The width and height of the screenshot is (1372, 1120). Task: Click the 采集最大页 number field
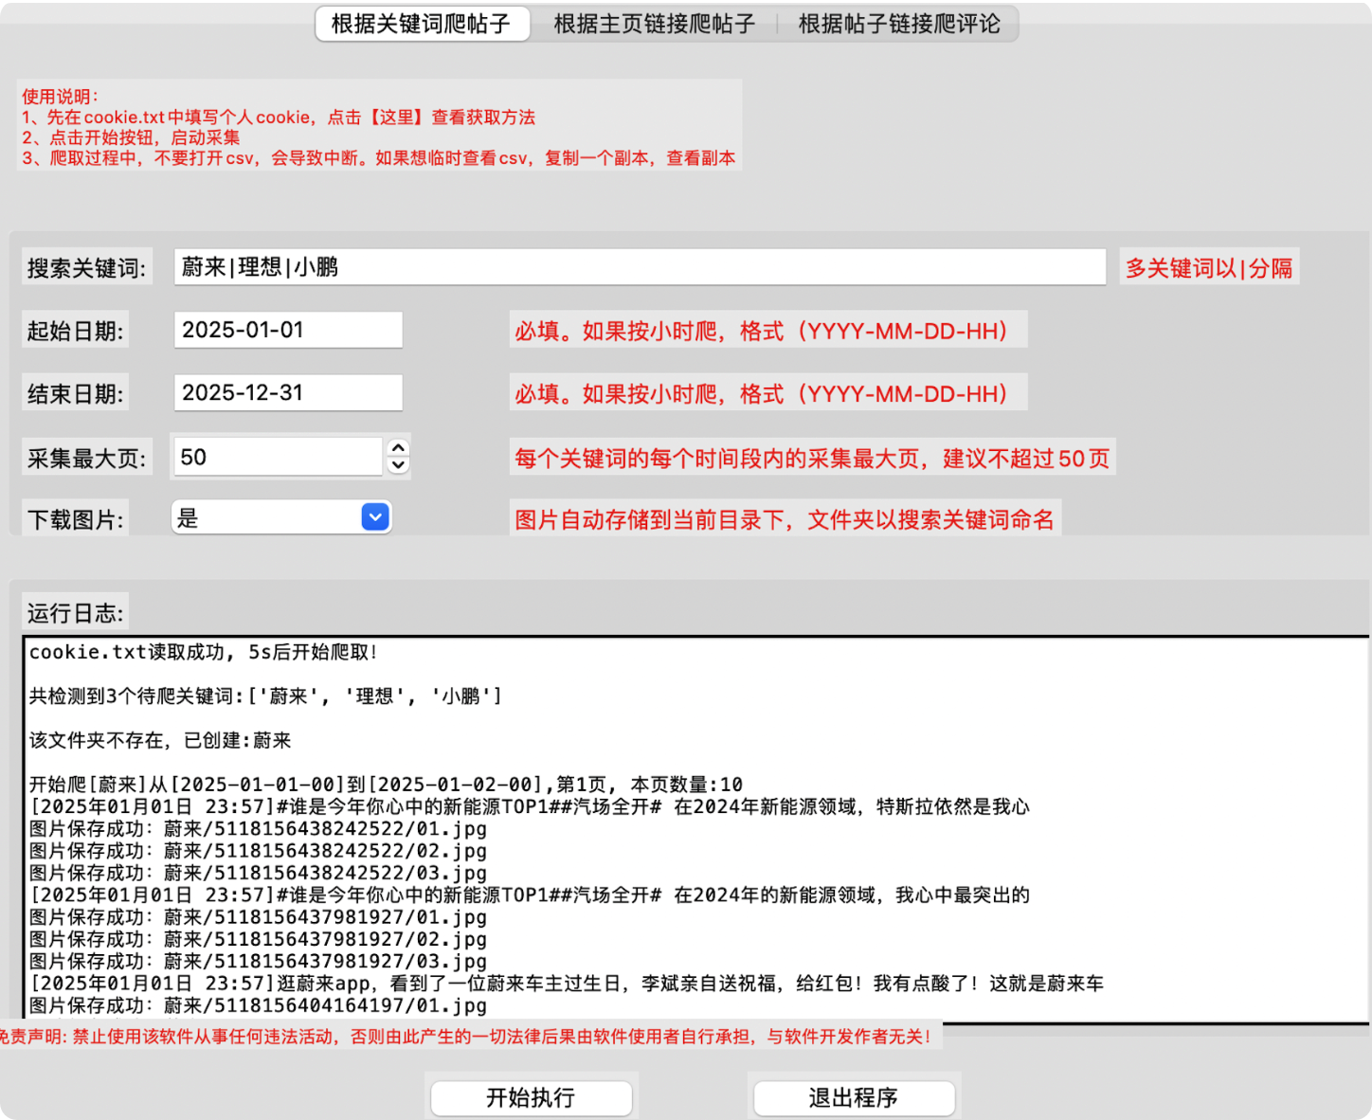pyautogui.click(x=278, y=457)
